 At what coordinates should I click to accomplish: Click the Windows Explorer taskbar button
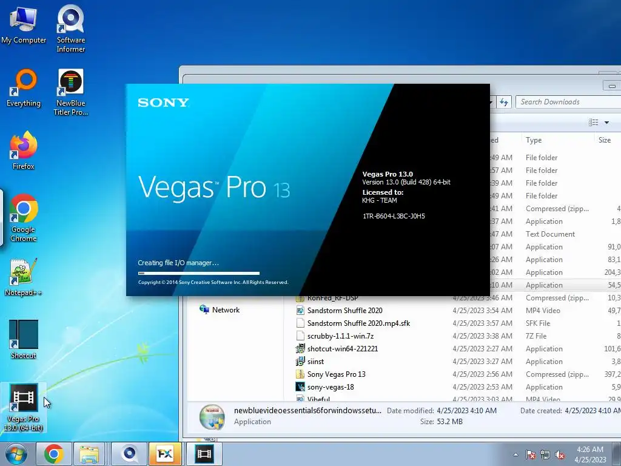click(x=89, y=454)
